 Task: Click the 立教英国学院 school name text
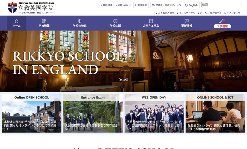click(x=36, y=7)
